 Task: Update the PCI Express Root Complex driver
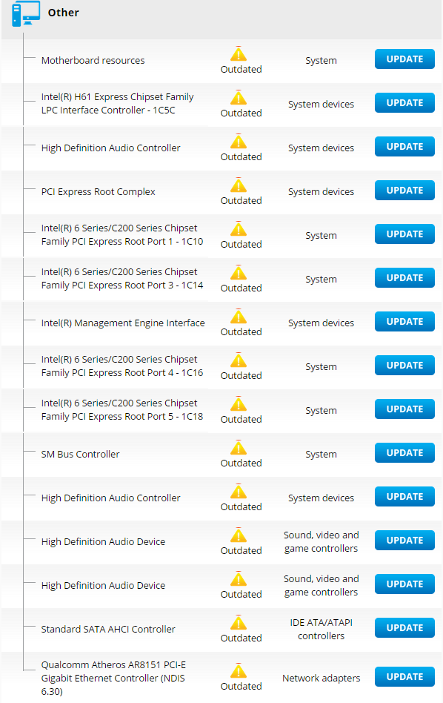tap(404, 190)
